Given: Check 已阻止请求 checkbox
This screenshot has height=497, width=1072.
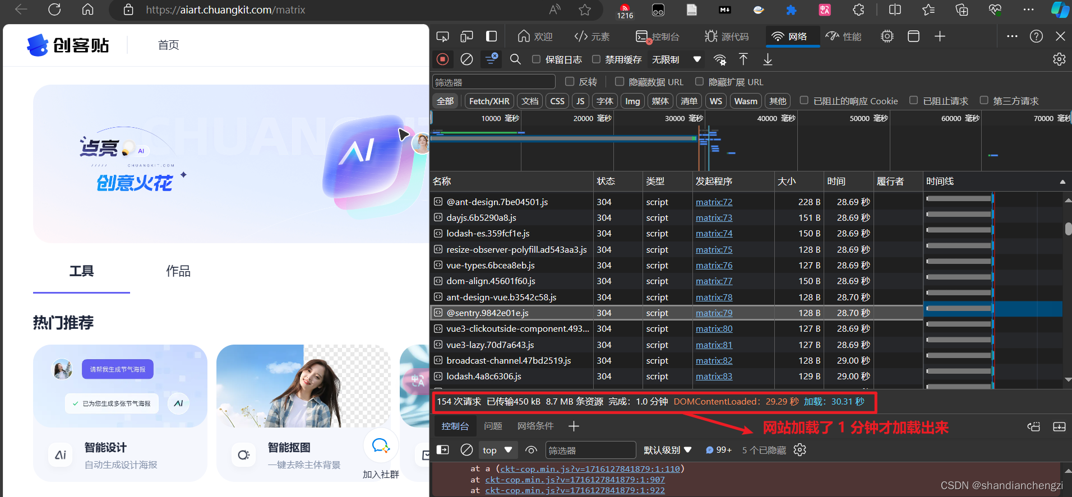Looking at the screenshot, I should tap(913, 100).
